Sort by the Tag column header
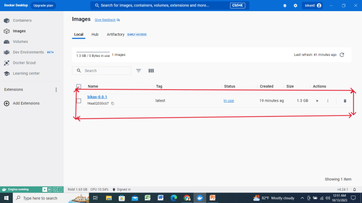The width and height of the screenshot is (362, 203). pyautogui.click(x=159, y=87)
